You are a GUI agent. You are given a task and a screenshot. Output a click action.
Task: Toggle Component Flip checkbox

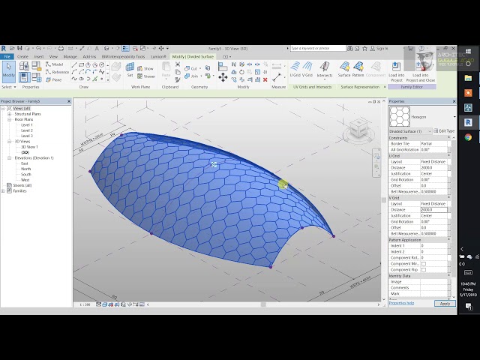424,270
